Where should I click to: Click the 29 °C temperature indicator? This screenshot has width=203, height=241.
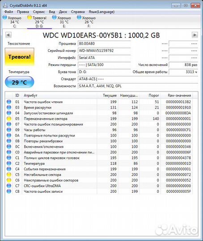click(x=20, y=82)
